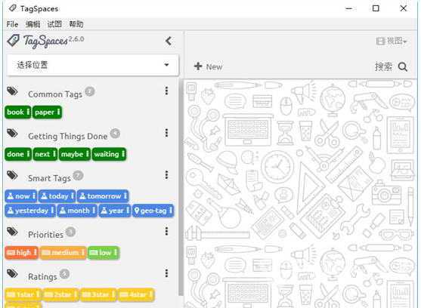The height and width of the screenshot is (308, 421).
Task: Open the Getting Things Done group options menu
Action: tap(166, 133)
